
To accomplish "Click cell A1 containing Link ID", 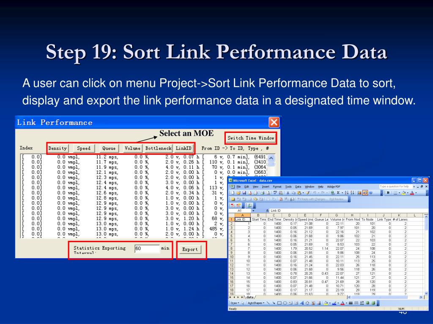I will point(243,219).
